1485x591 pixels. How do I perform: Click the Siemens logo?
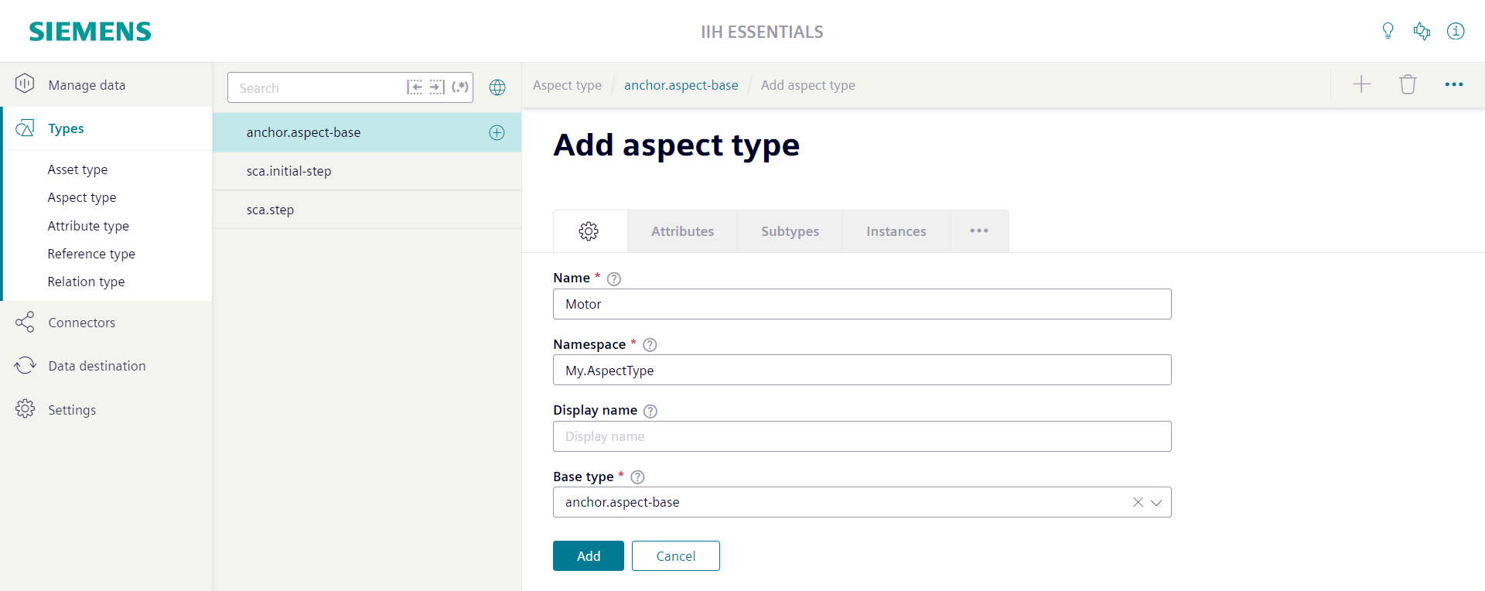point(90,32)
